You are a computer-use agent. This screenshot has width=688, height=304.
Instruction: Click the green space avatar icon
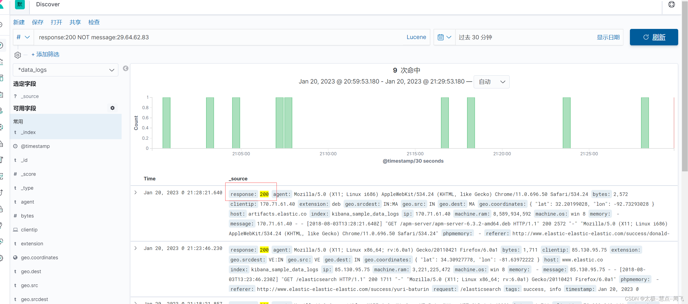(x=20, y=4)
